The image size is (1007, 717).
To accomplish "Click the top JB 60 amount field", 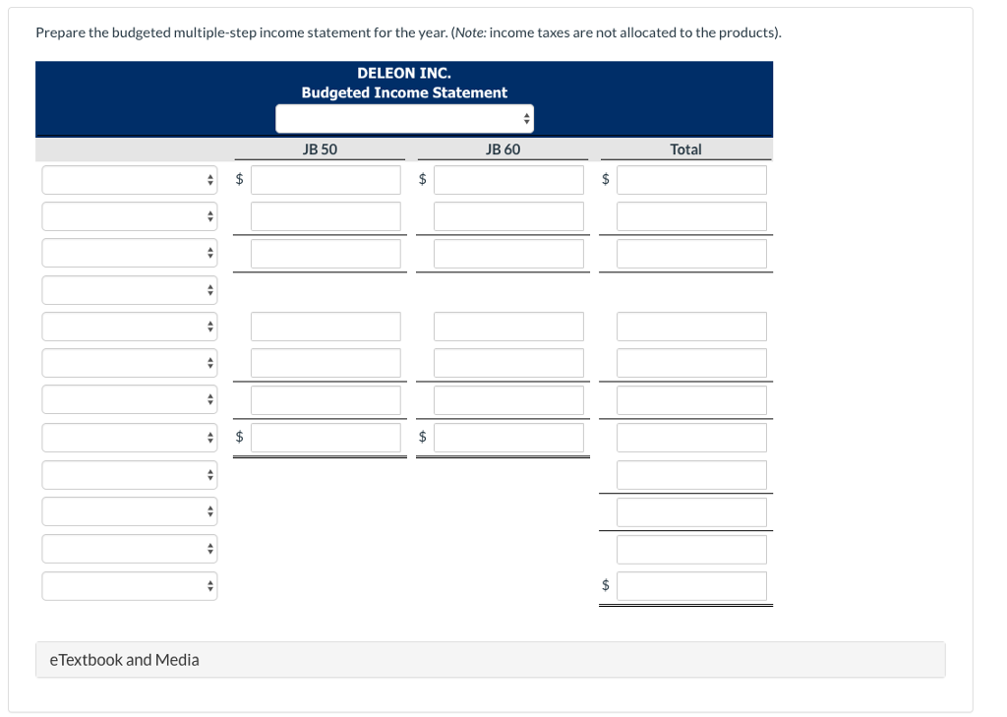I will coord(508,179).
